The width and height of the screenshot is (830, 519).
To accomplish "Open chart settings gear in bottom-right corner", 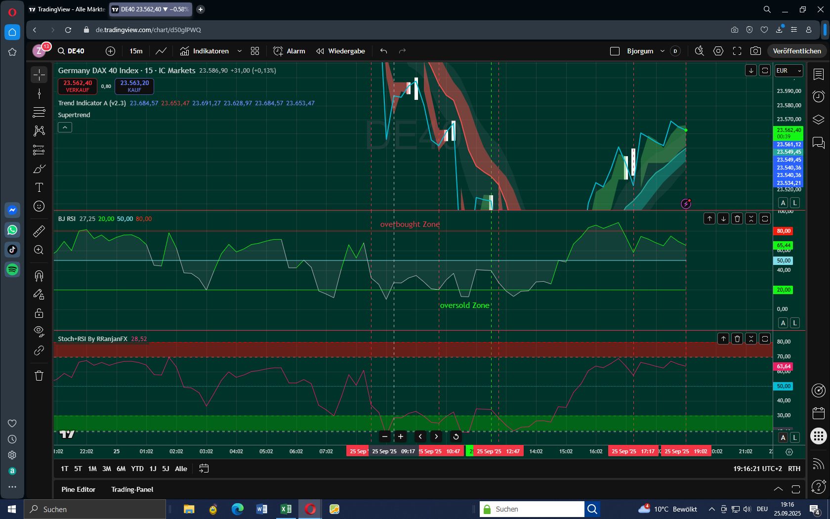I will (x=789, y=452).
